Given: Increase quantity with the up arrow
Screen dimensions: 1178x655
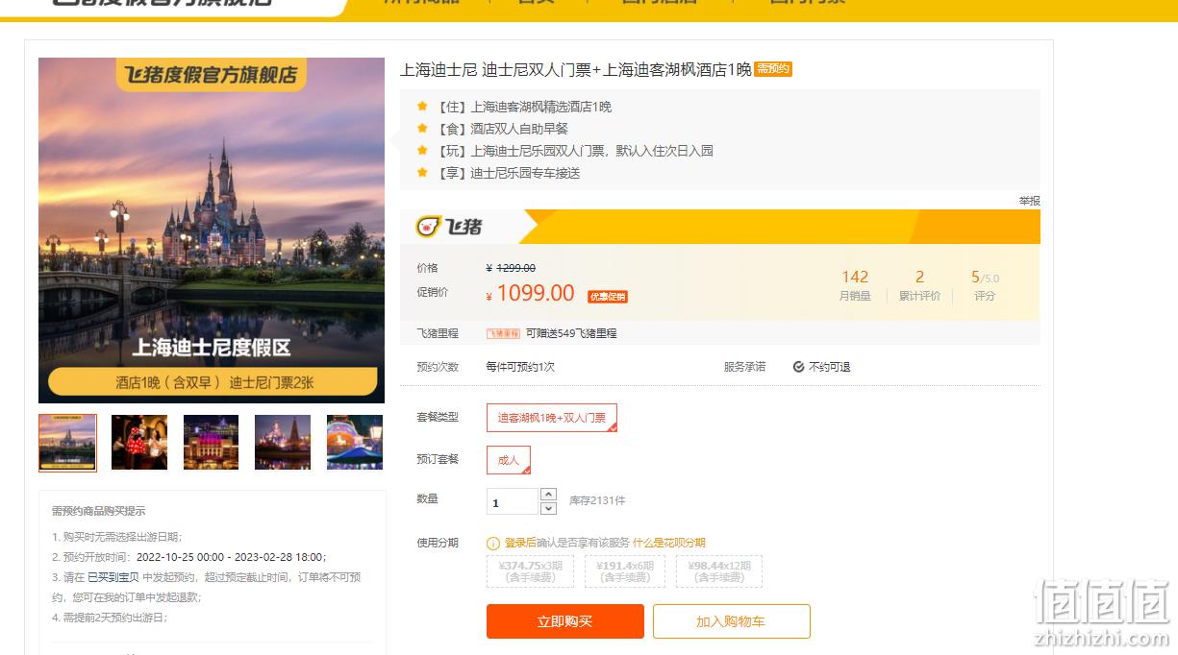Looking at the screenshot, I should pos(548,495).
